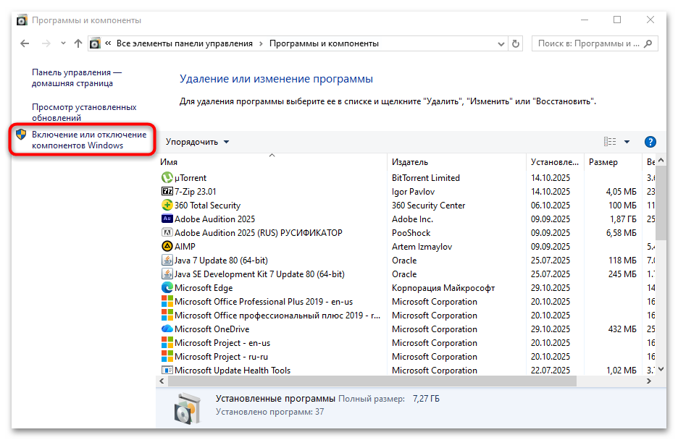
Task: Go back with the left arrow
Action: pos(25,43)
